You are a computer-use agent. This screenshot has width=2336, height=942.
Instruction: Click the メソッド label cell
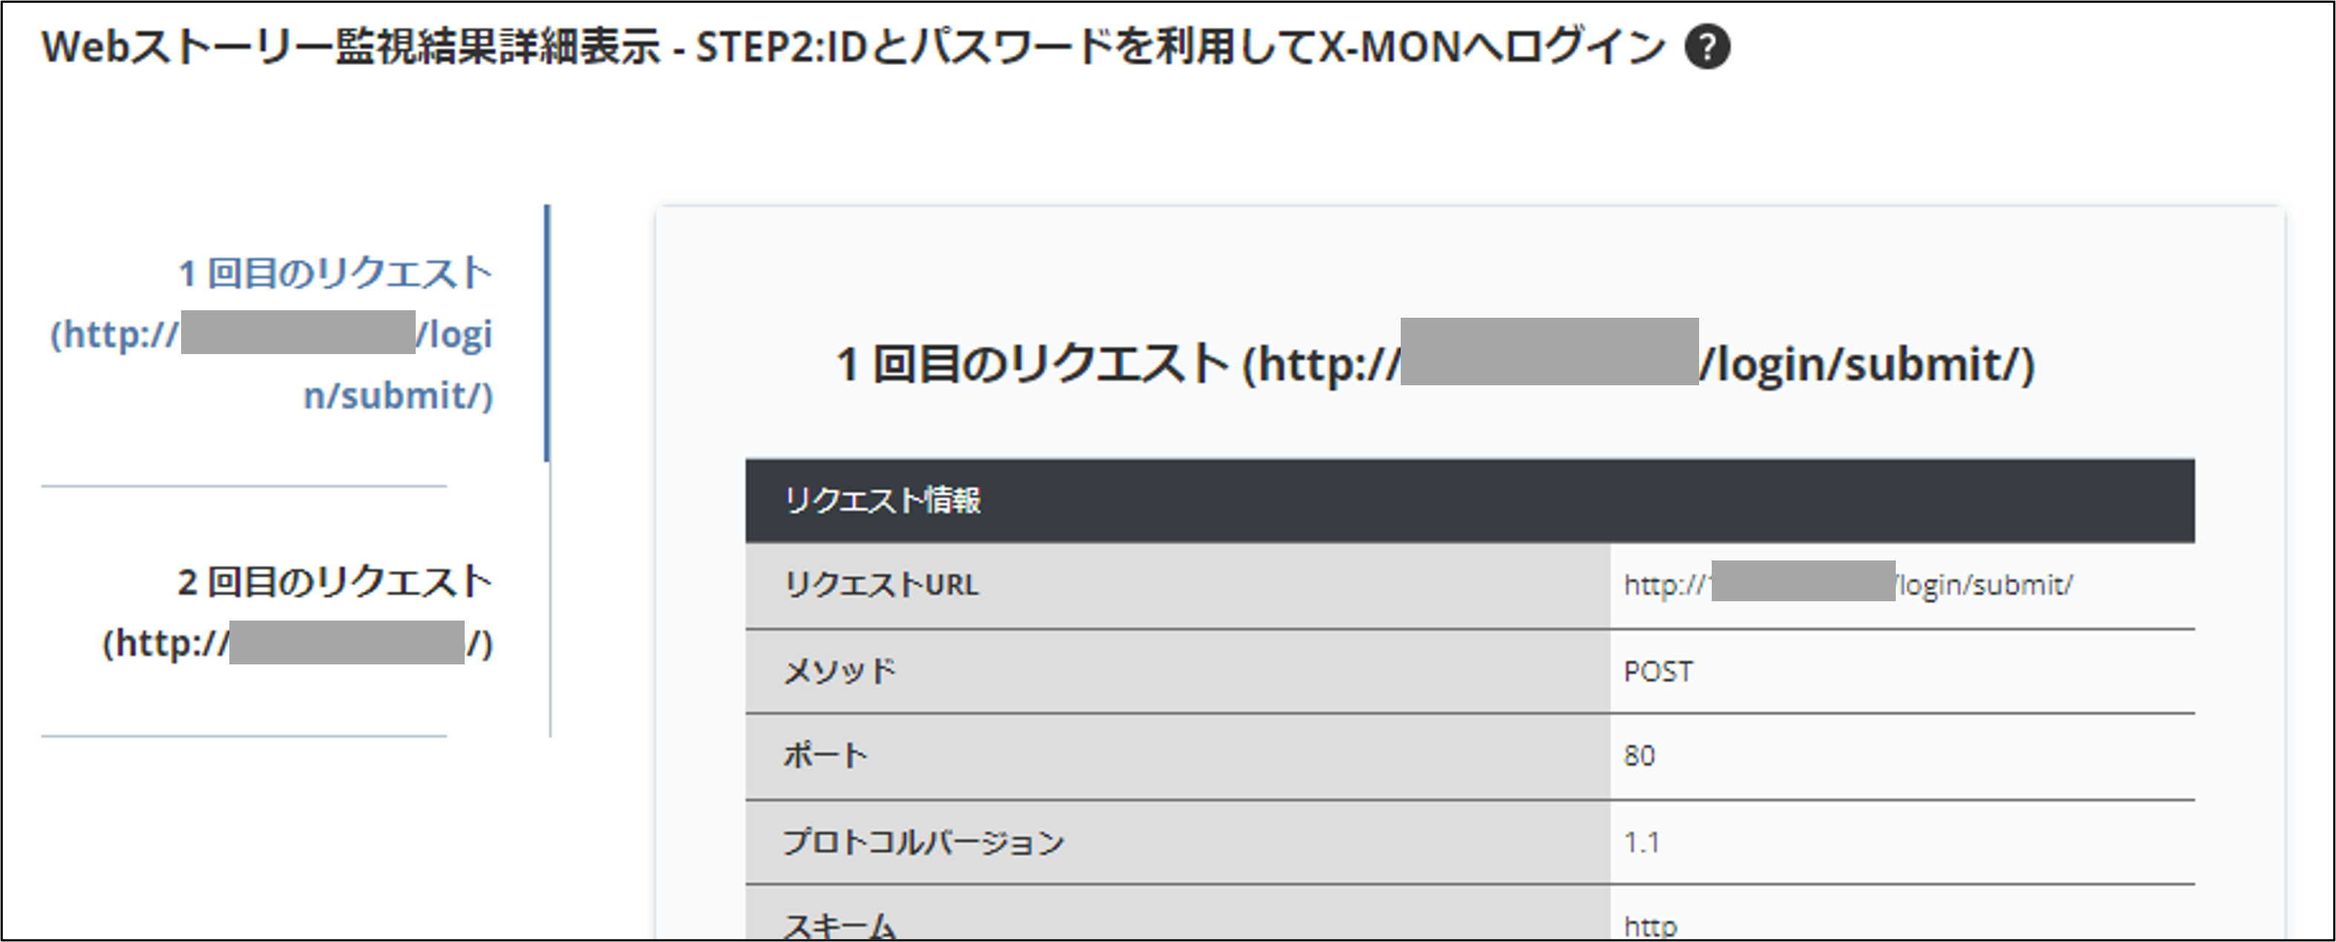coord(843,671)
